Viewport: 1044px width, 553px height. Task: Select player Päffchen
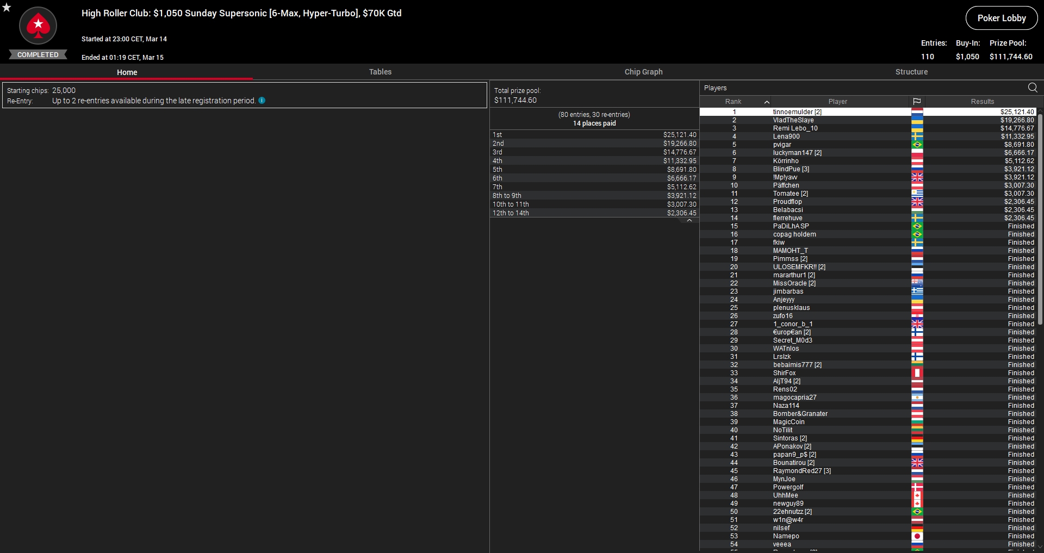click(x=868, y=185)
